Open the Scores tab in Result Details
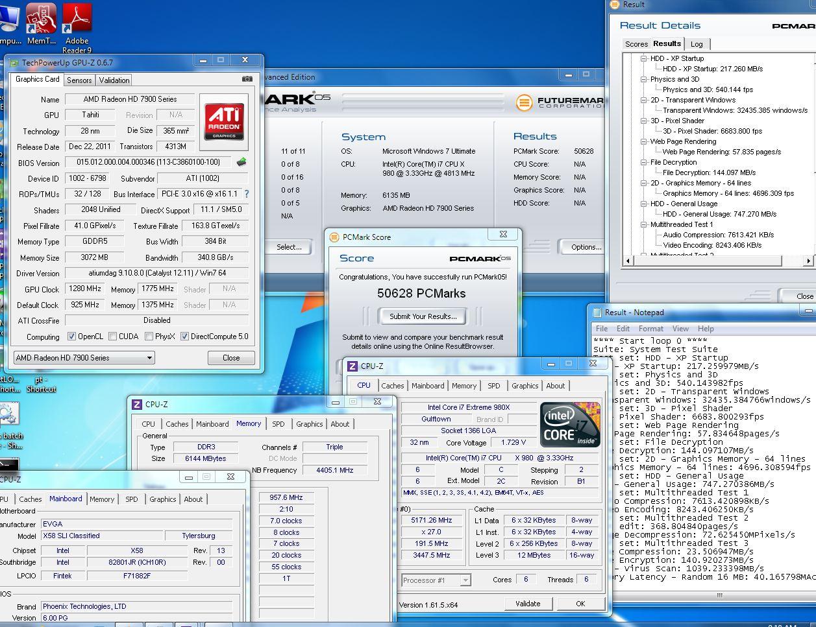This screenshot has height=627, width=816. 636,44
